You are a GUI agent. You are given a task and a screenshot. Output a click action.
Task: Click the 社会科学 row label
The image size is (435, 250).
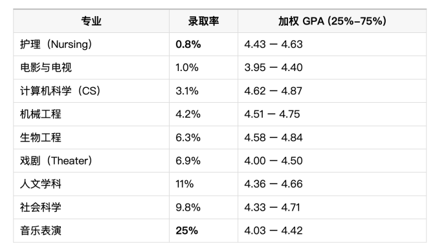pyautogui.click(x=41, y=207)
